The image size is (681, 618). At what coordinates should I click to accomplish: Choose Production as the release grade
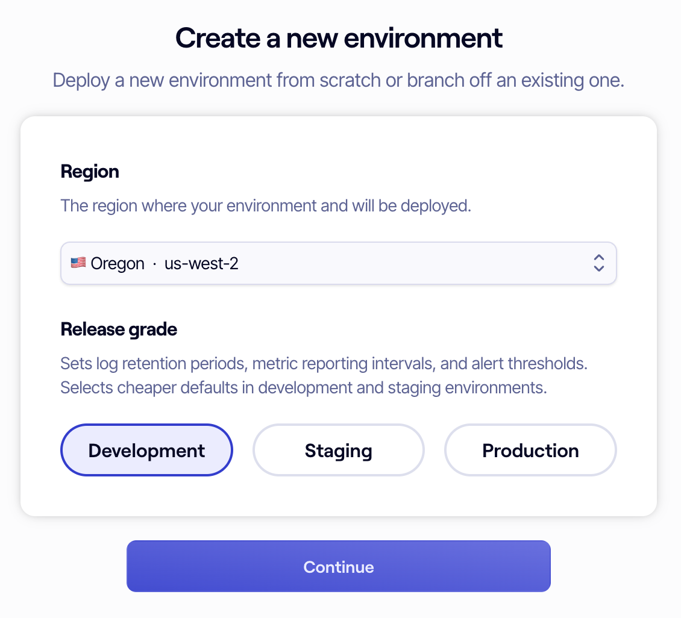(530, 450)
